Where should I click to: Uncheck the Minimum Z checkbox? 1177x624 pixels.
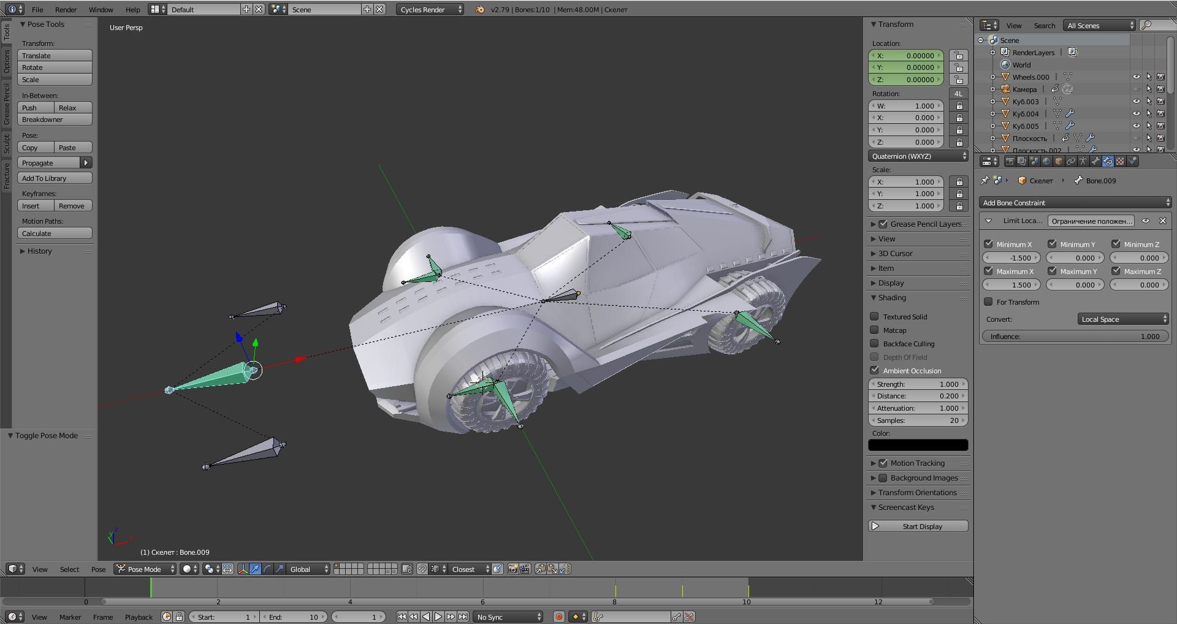pyautogui.click(x=1116, y=243)
